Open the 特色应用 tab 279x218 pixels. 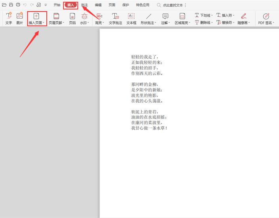pos(143,5)
